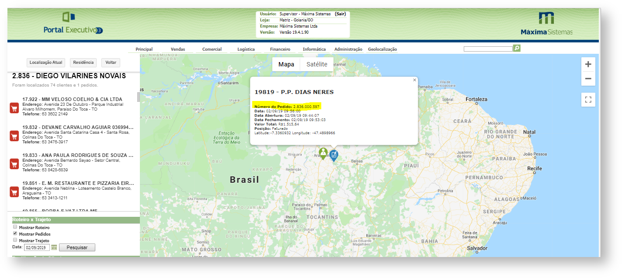
Task: Click the Fortaleza city label on map
Action: tap(476, 99)
